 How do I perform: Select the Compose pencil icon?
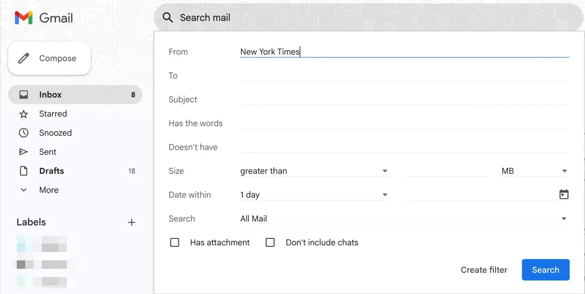pos(23,58)
